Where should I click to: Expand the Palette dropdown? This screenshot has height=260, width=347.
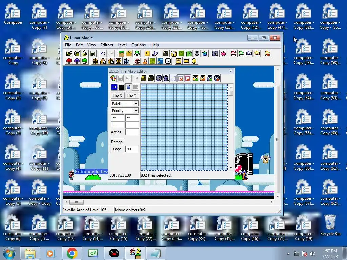(x=136, y=104)
